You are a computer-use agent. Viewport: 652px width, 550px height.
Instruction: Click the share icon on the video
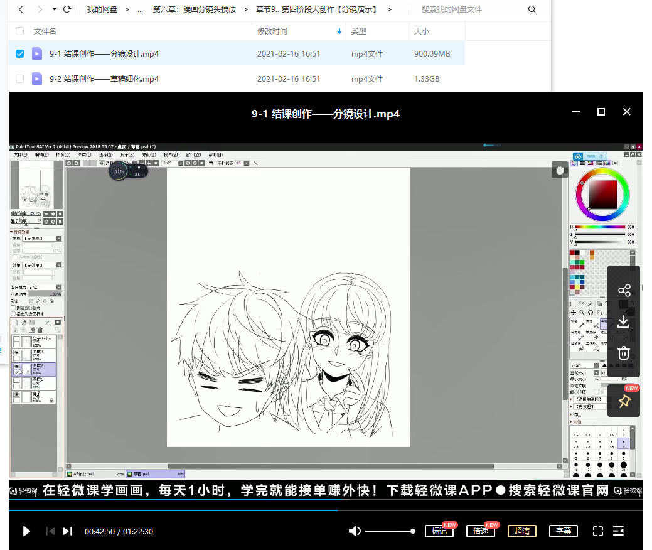(624, 291)
